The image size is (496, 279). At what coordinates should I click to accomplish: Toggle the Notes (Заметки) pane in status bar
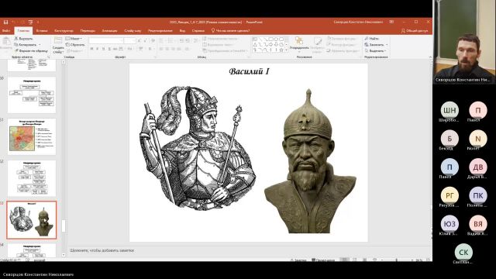(x=298, y=260)
